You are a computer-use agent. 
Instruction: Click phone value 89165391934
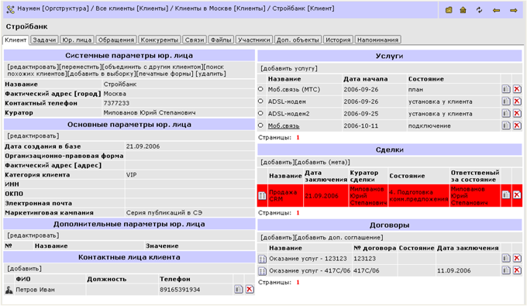coord(180,290)
